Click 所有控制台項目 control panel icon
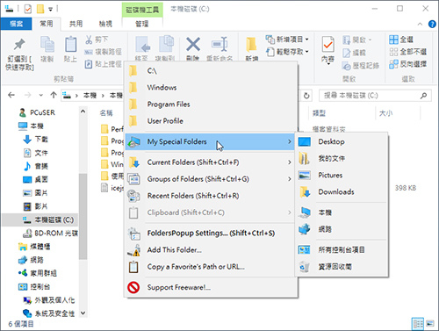439x331 pixels. (x=305, y=250)
